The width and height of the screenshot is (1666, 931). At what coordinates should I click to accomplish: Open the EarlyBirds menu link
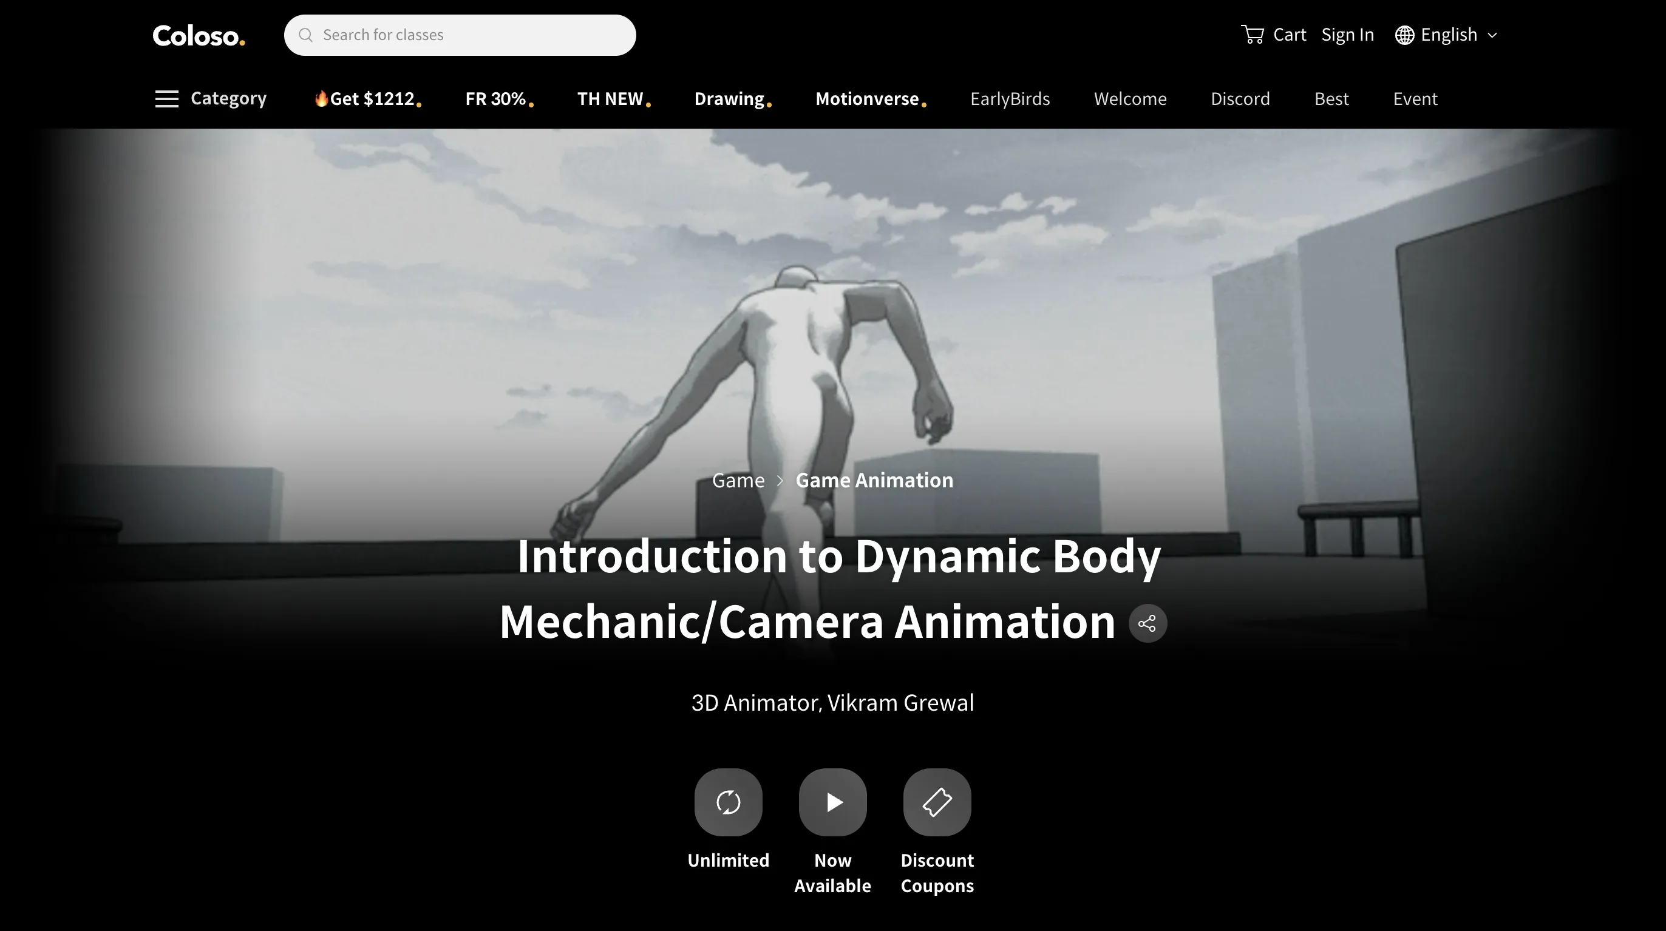click(1010, 99)
